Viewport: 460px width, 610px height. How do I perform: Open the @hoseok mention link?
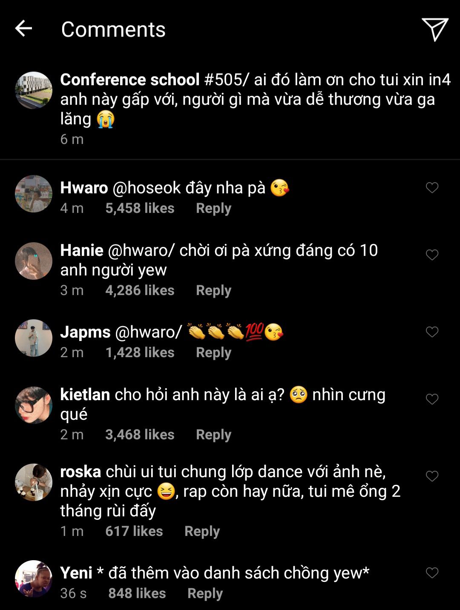(147, 188)
